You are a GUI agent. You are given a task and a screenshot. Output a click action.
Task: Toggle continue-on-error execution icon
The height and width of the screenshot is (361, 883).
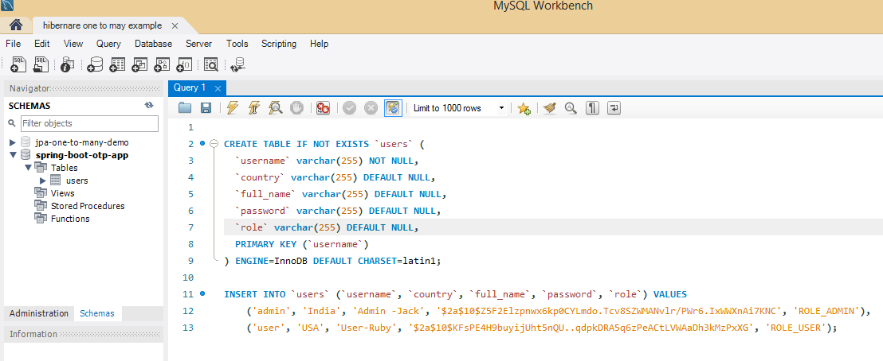pos(323,108)
